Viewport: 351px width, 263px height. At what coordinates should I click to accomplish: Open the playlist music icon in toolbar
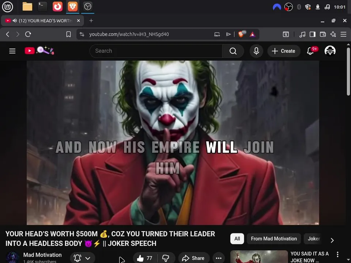coord(302,34)
